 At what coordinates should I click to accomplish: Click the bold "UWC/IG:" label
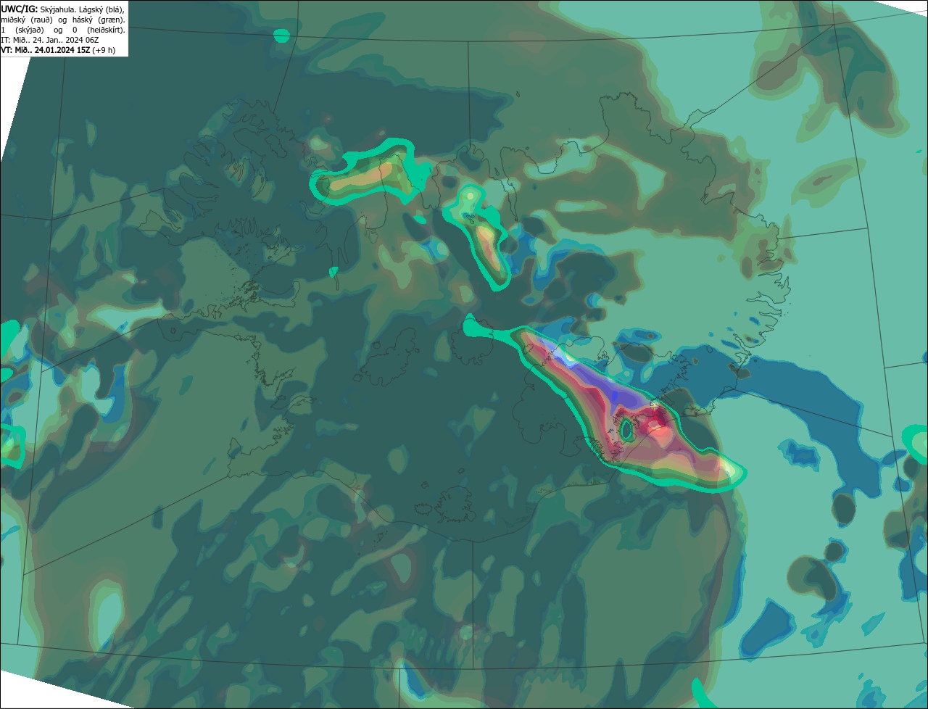[x=20, y=9]
